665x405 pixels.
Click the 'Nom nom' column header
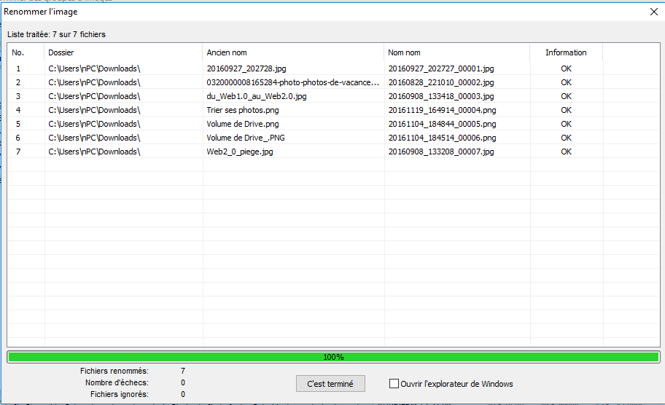click(456, 52)
